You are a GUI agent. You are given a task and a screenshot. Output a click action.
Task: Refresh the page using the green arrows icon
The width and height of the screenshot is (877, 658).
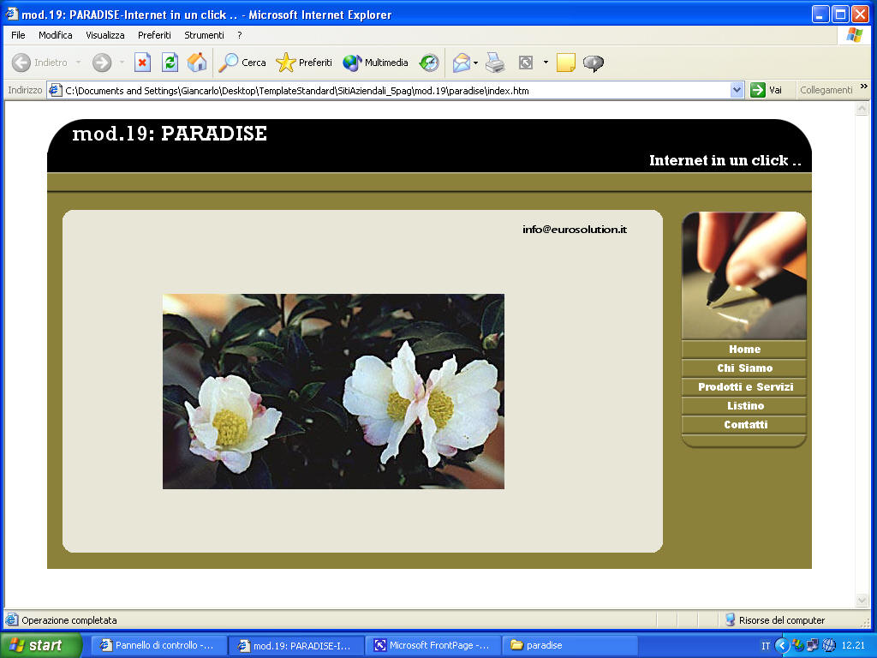pyautogui.click(x=170, y=63)
